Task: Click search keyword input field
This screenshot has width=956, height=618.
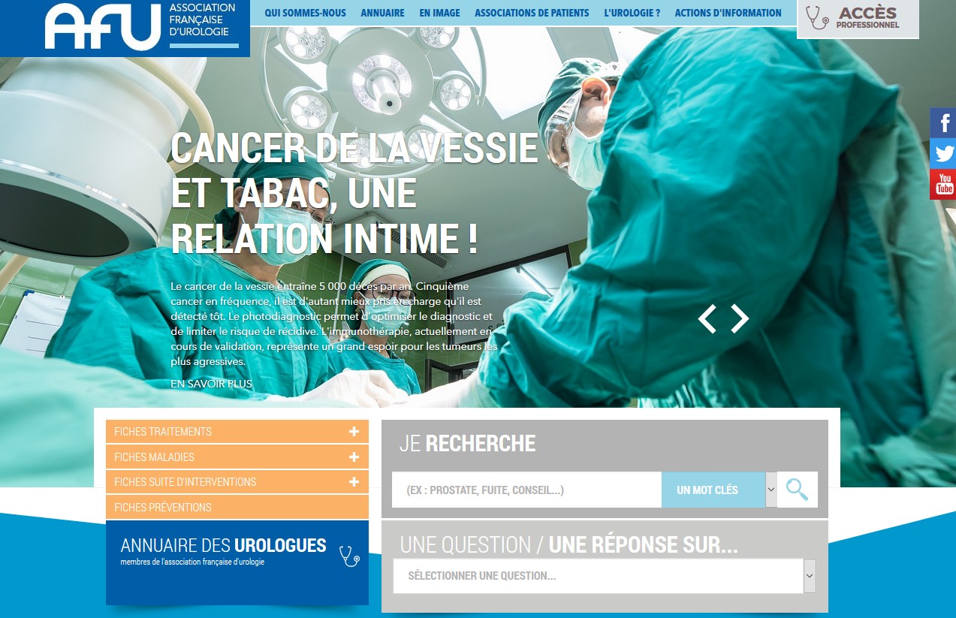Action: (526, 490)
